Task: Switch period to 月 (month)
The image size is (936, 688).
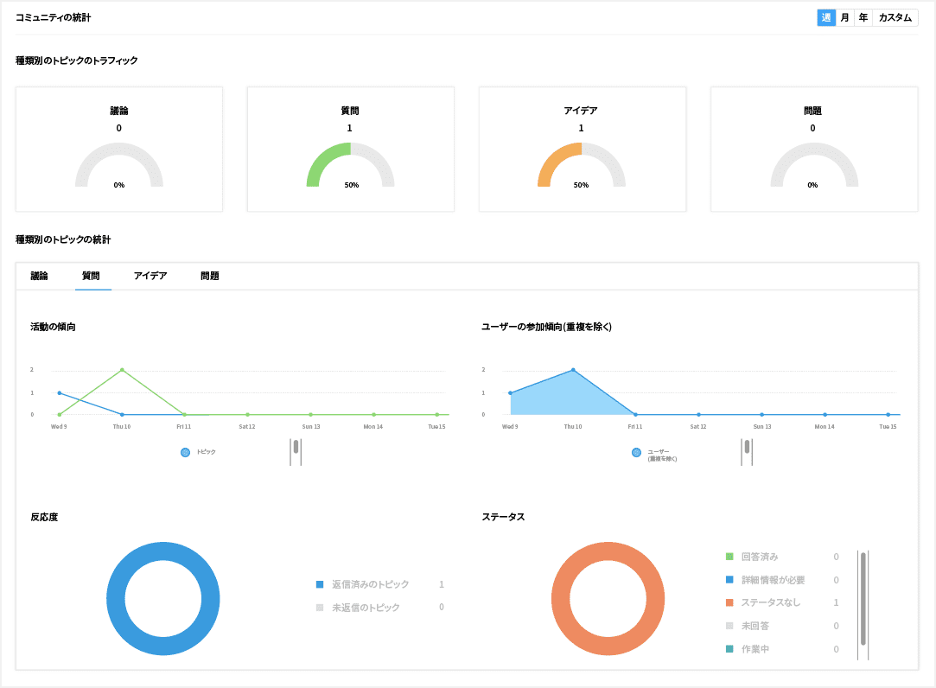Action: (844, 18)
